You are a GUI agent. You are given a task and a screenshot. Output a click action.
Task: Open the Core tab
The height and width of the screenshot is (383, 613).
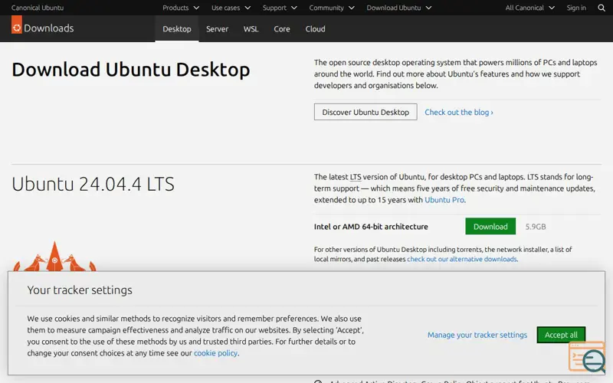click(x=282, y=29)
